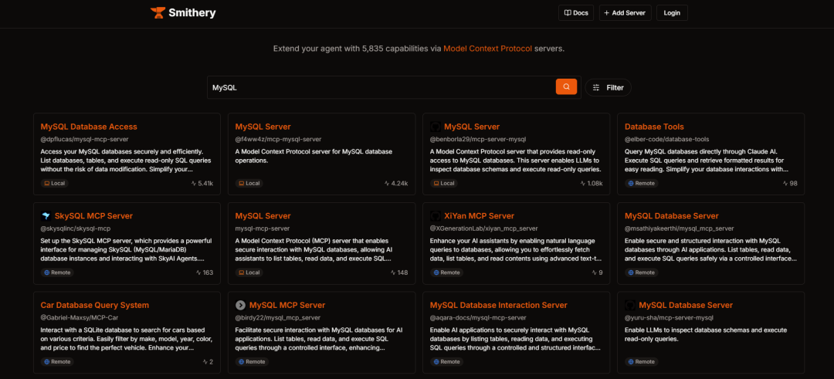Click the benborla29 MySQL Server avatar icon
Screen dimensions: 834x379
[436, 127]
